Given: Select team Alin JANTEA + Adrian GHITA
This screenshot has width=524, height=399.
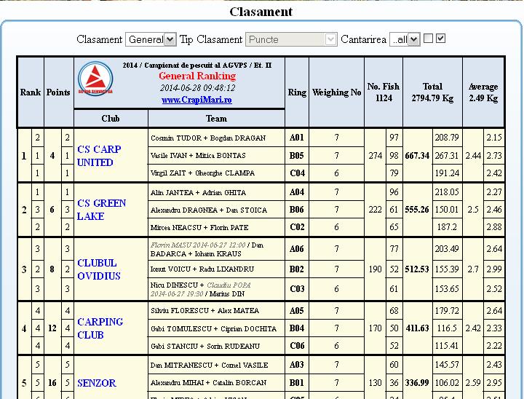Looking at the screenshot, I should pyautogui.click(x=198, y=193).
